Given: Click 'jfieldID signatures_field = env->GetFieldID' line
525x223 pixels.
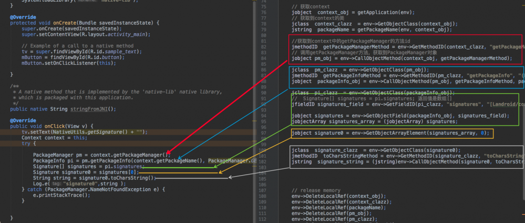Looking at the screenshot, I should (408, 104).
